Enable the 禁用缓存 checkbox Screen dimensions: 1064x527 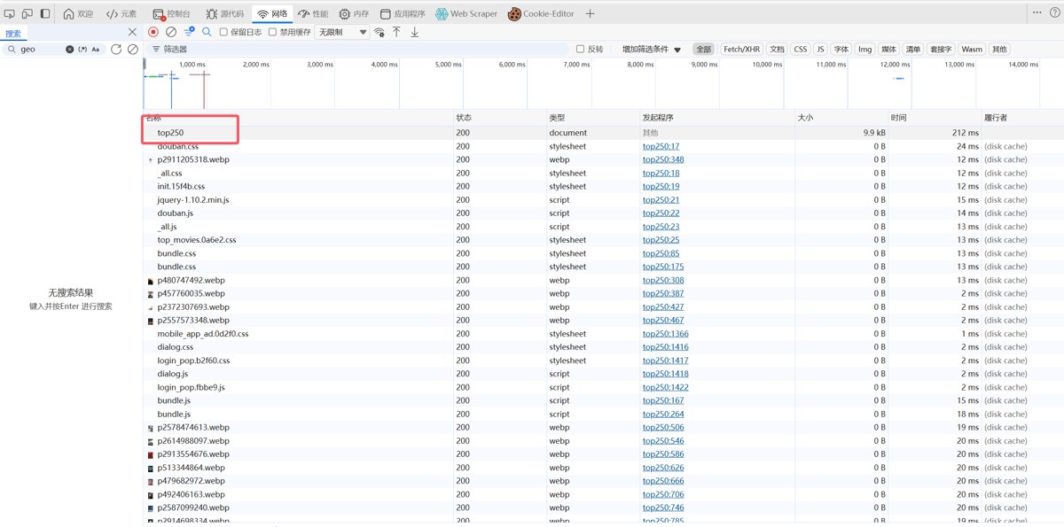click(x=273, y=32)
